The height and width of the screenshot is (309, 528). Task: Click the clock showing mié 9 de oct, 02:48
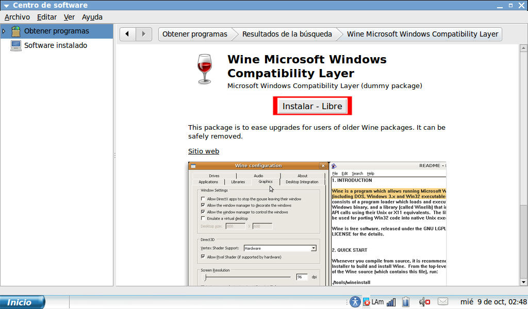pos(493,302)
